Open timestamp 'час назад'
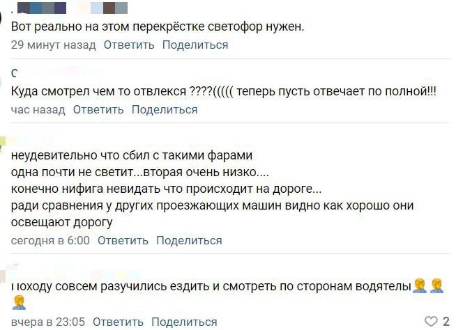This screenshot has height=330, width=456. click(x=38, y=110)
